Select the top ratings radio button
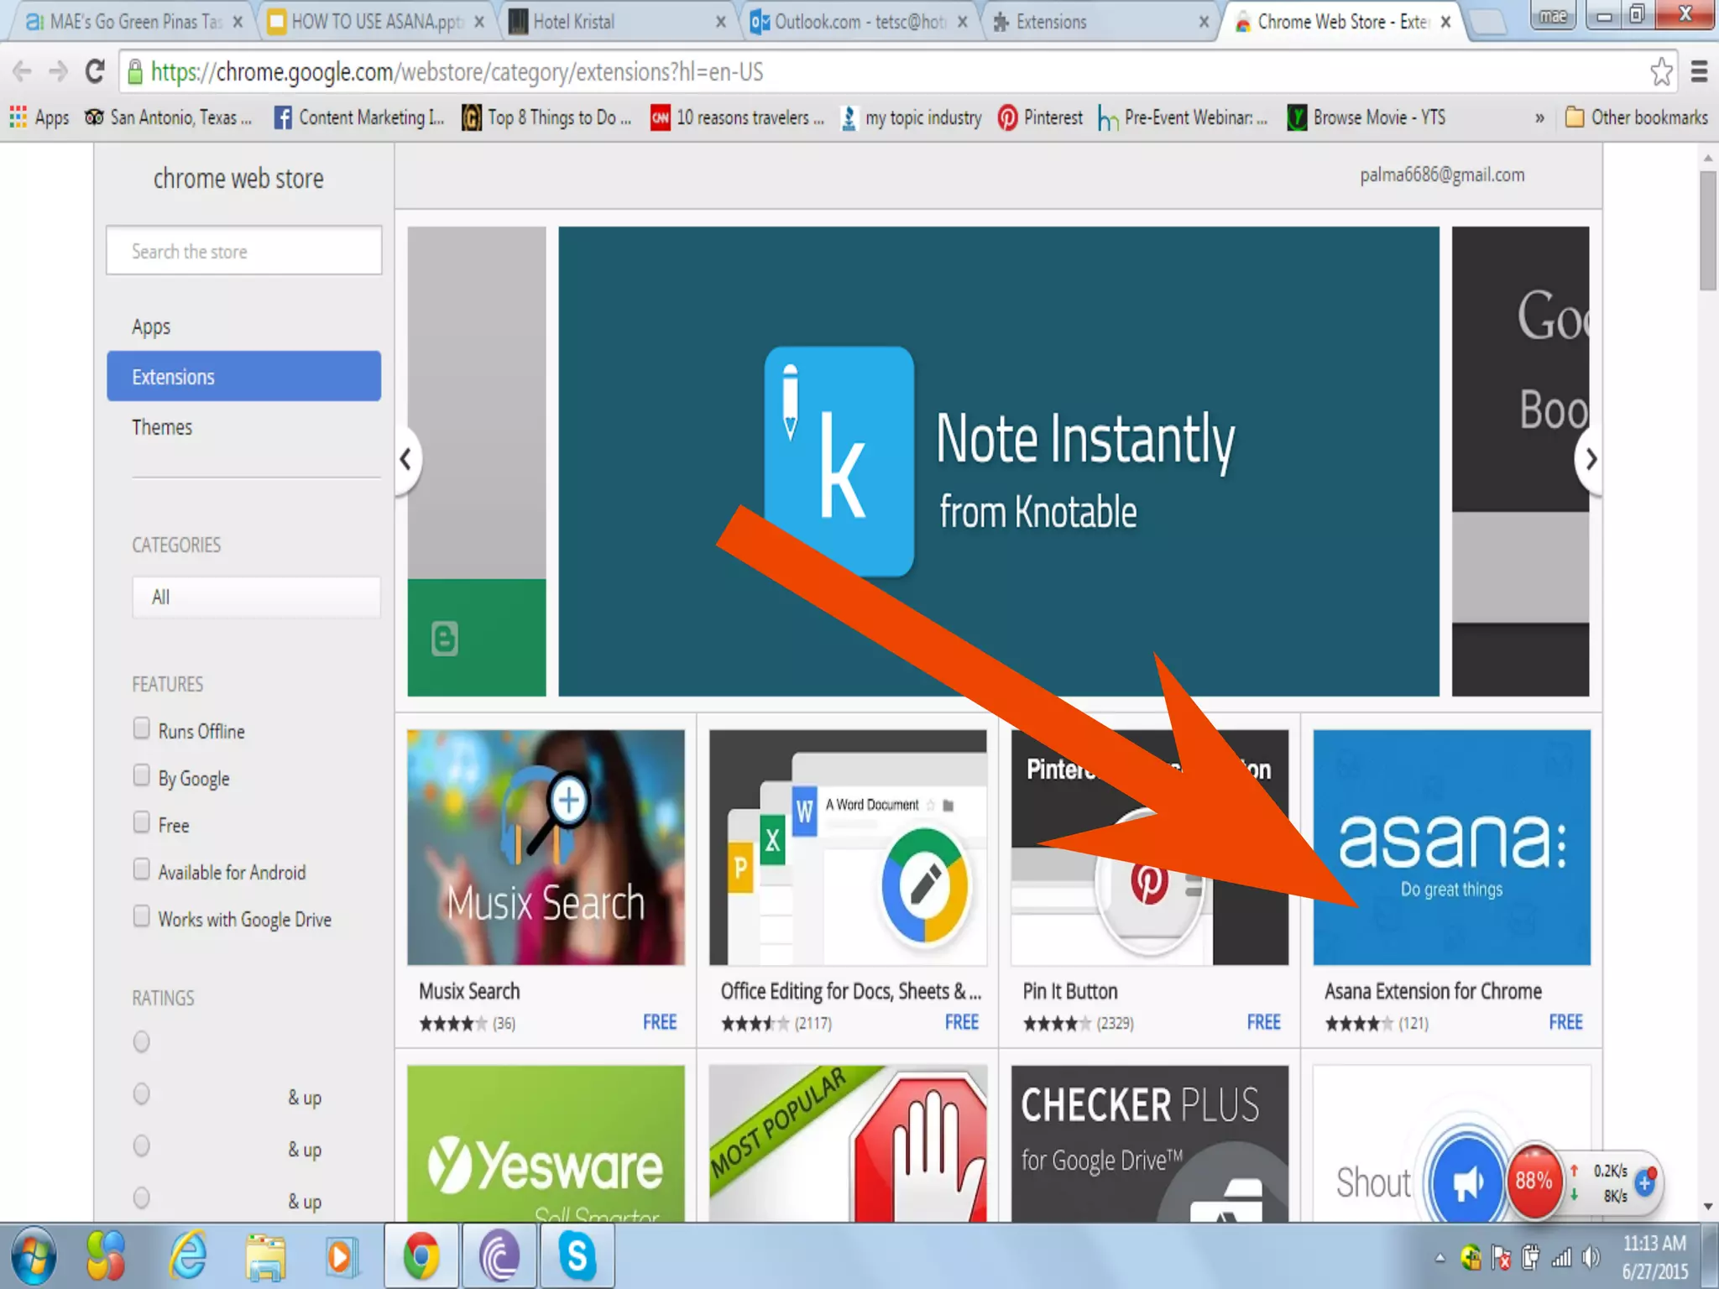Image resolution: width=1719 pixels, height=1289 pixels. pos(142,1041)
